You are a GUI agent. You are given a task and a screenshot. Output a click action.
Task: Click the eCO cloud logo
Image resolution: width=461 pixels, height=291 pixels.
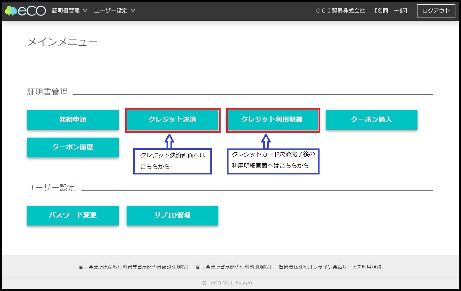[x=25, y=11]
